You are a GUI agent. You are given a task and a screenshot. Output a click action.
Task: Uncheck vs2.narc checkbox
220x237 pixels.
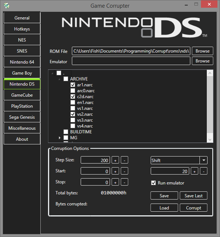pyautogui.click(x=73, y=114)
